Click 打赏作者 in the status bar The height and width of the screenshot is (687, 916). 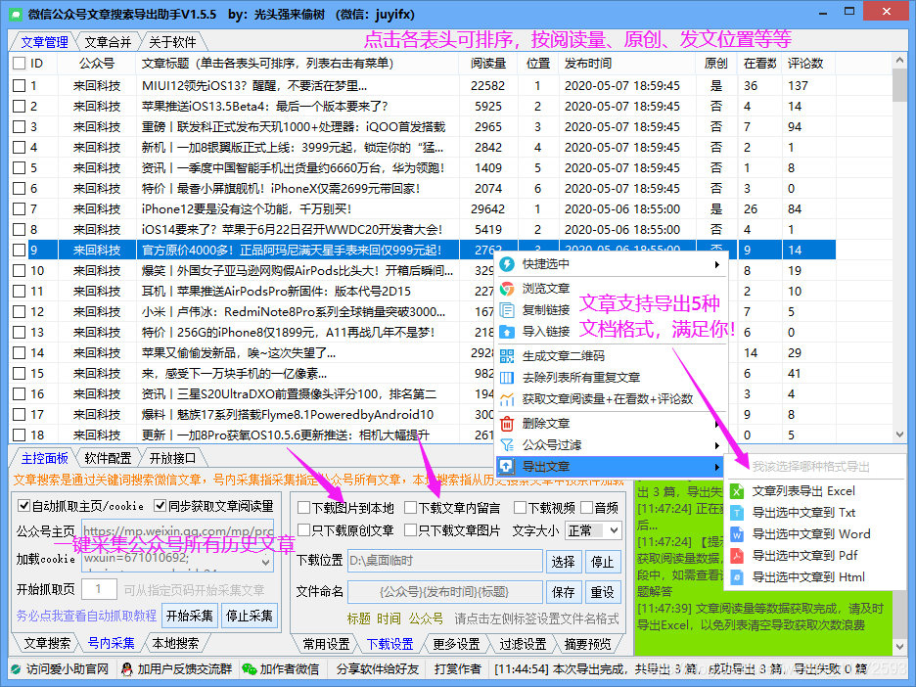point(457,668)
